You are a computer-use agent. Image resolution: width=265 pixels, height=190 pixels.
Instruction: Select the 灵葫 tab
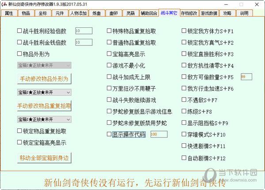tap(130, 13)
